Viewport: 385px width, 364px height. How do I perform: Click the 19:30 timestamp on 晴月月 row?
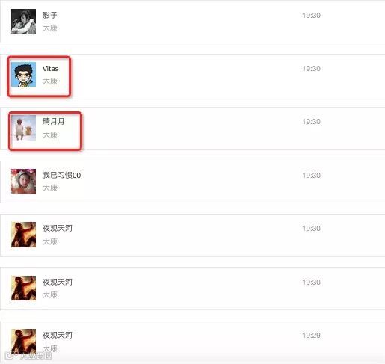(x=311, y=122)
